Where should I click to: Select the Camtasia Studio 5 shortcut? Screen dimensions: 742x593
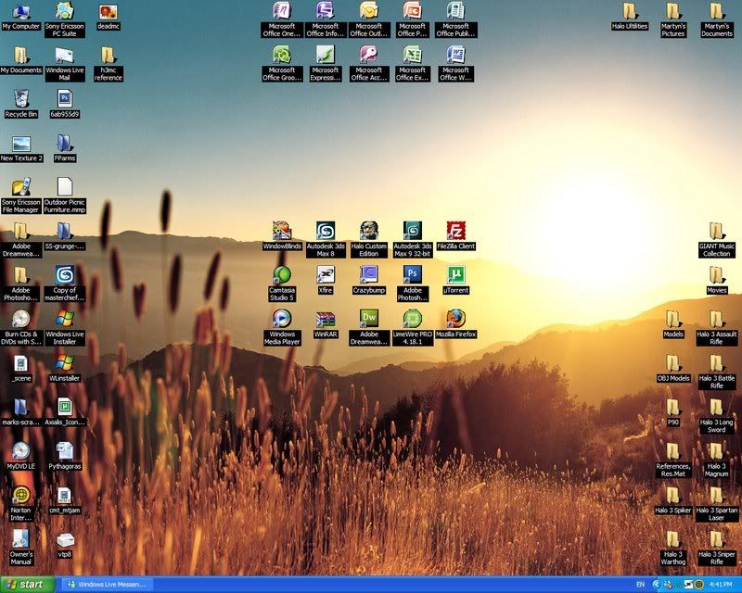click(282, 274)
